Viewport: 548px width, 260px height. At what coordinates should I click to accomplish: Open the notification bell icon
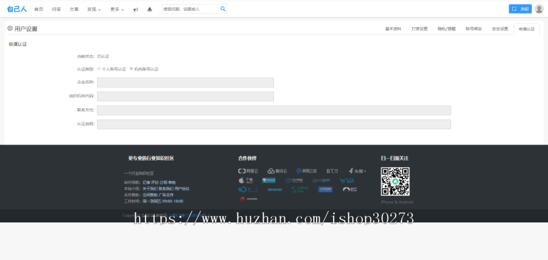[150, 9]
